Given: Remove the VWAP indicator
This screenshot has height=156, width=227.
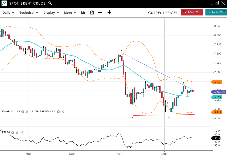Looking at the screenshot, I should pos(27,112).
